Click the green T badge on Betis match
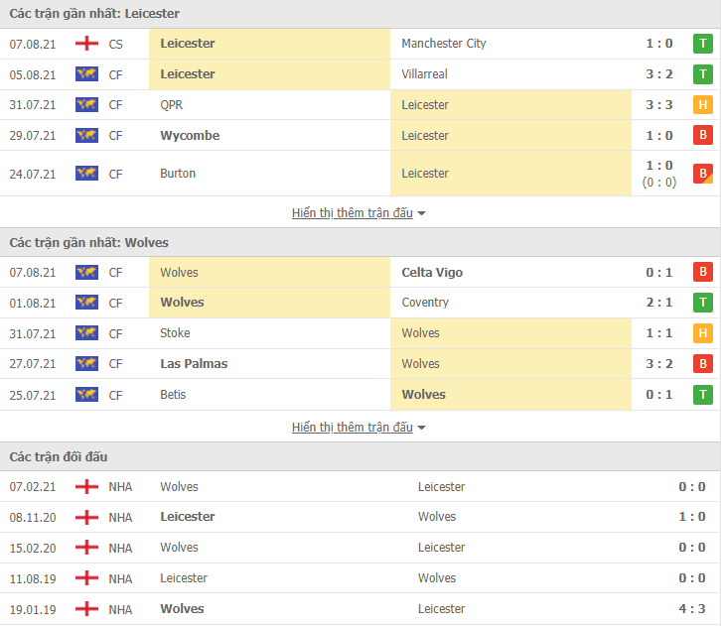 (x=702, y=395)
